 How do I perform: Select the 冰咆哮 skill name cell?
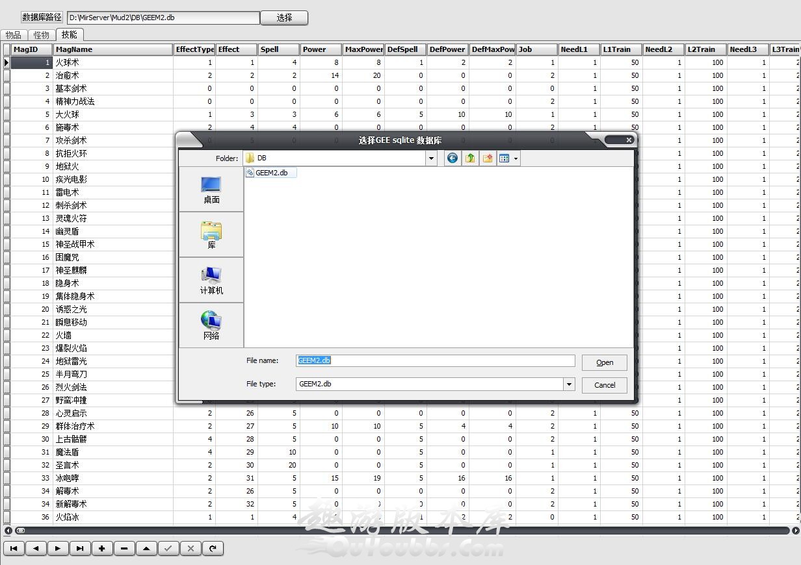113,478
